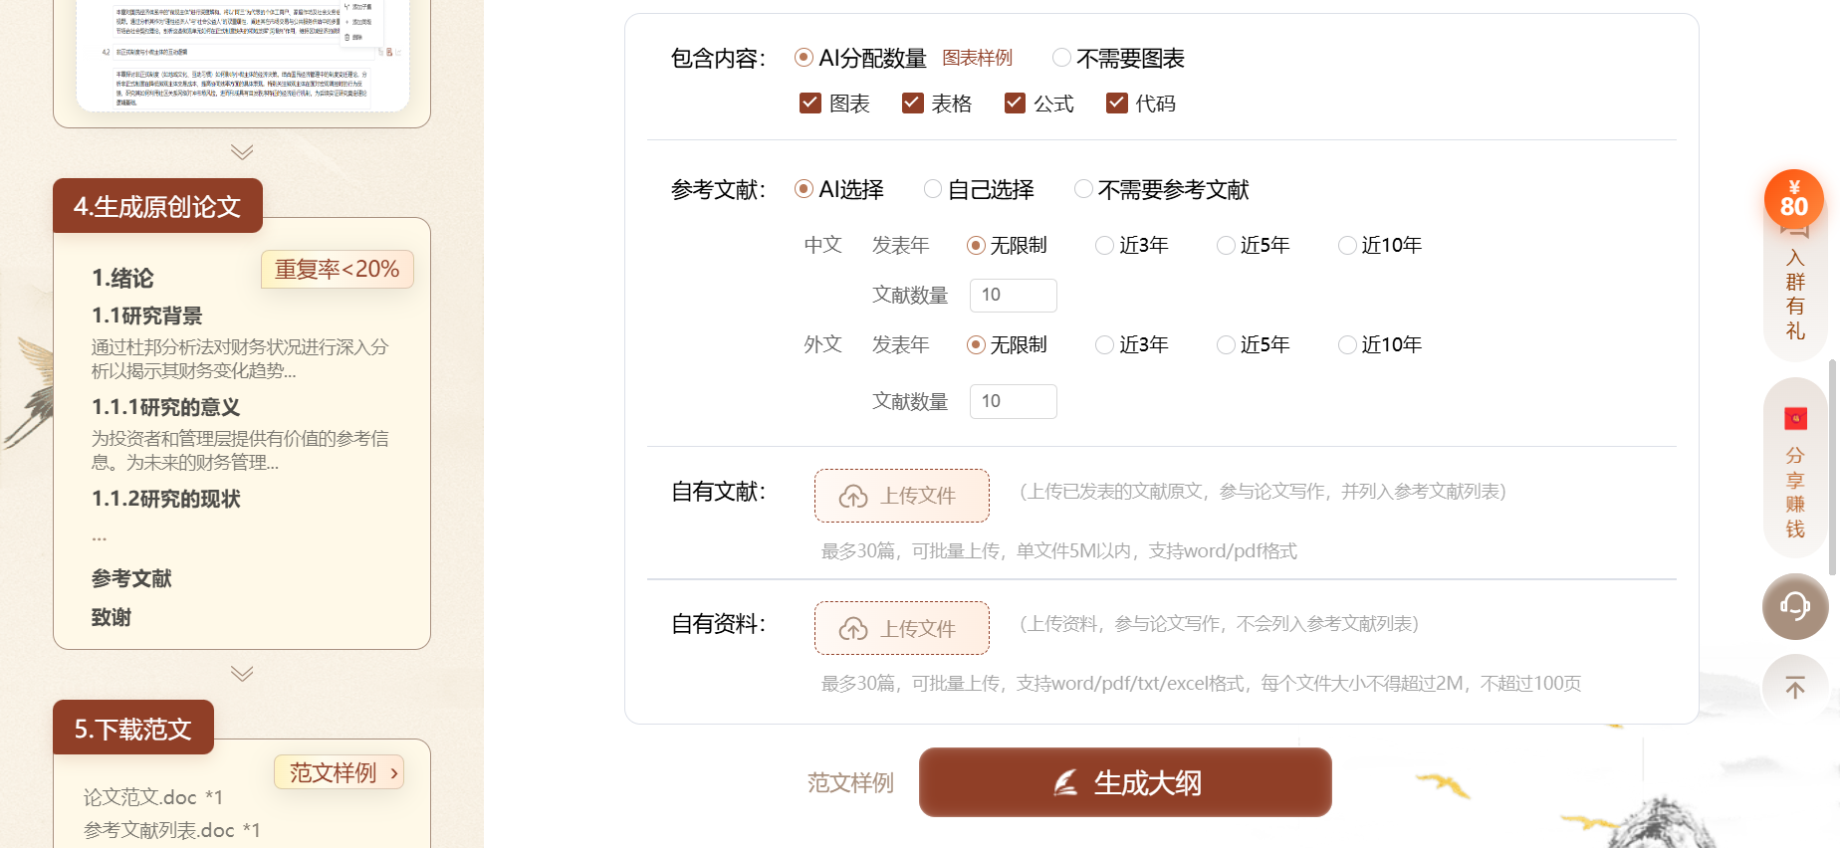The image size is (1840, 848).
Task: Select 中文 近10年 publication year
Action: click(x=1347, y=245)
